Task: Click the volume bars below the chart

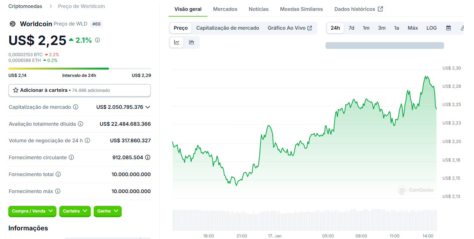Action: tap(304, 220)
